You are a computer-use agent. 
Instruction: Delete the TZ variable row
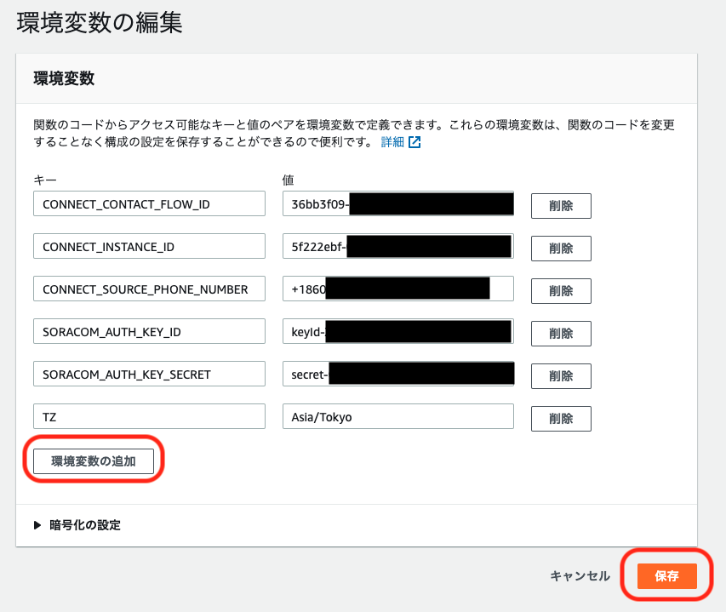tap(561, 419)
